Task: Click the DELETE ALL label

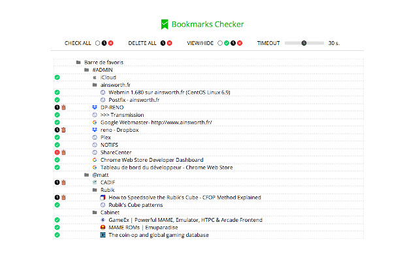Action: click(142, 43)
